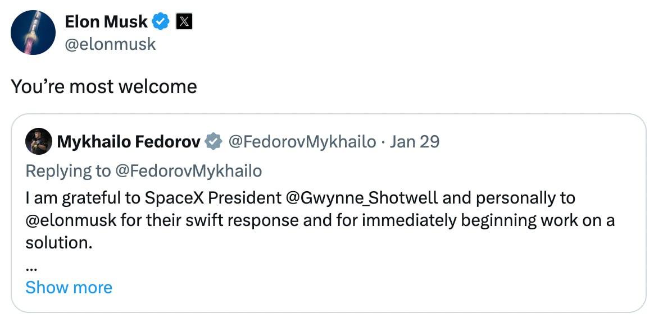663x323 pixels.
Task: Click the ellipsis above Show more
Action: click(x=31, y=267)
